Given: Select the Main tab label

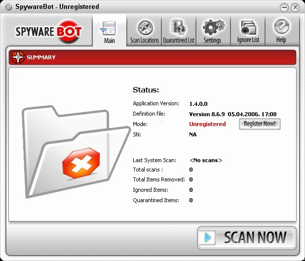Looking at the screenshot, I should [110, 41].
